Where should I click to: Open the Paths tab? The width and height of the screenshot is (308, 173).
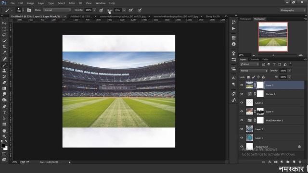coord(265,60)
